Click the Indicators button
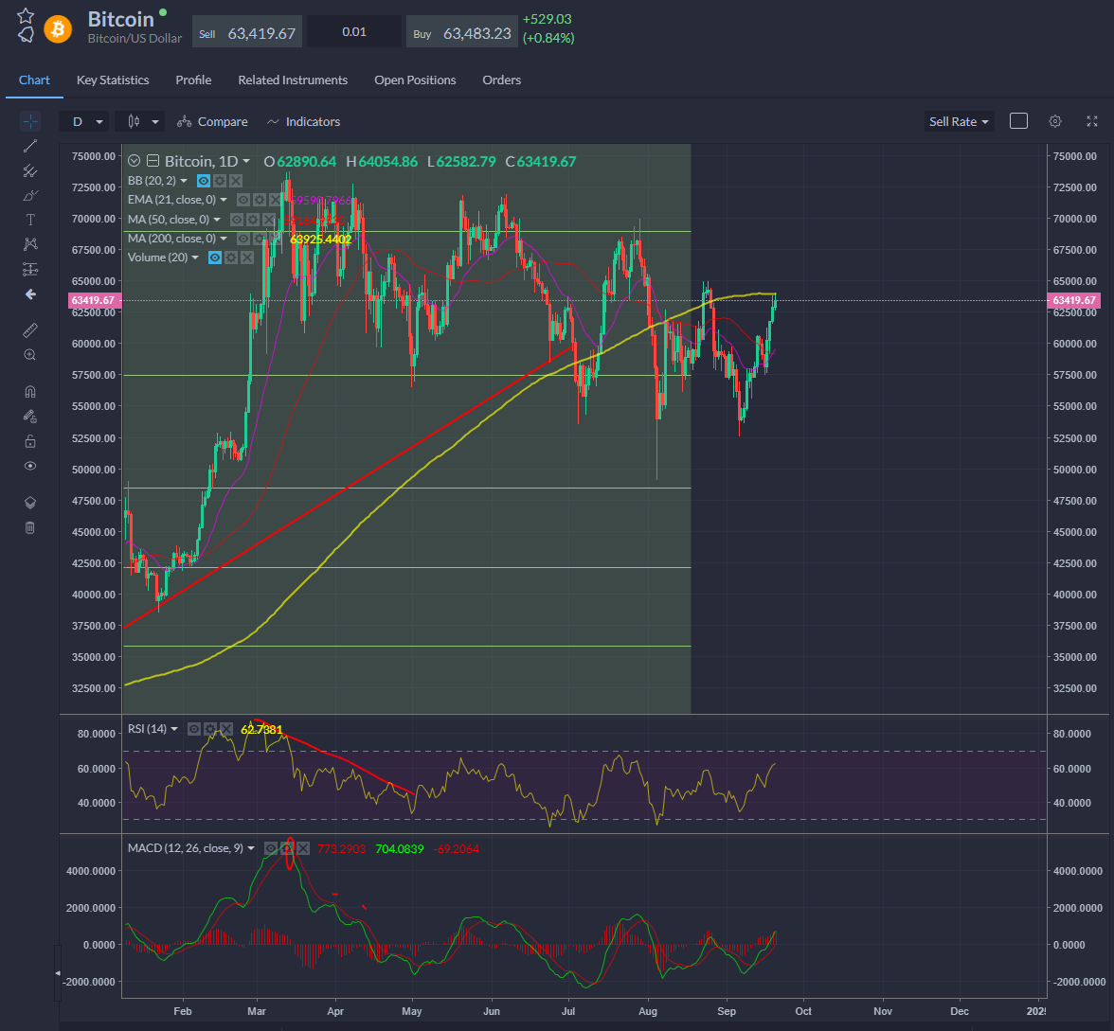This screenshot has height=1031, width=1114. point(303,121)
